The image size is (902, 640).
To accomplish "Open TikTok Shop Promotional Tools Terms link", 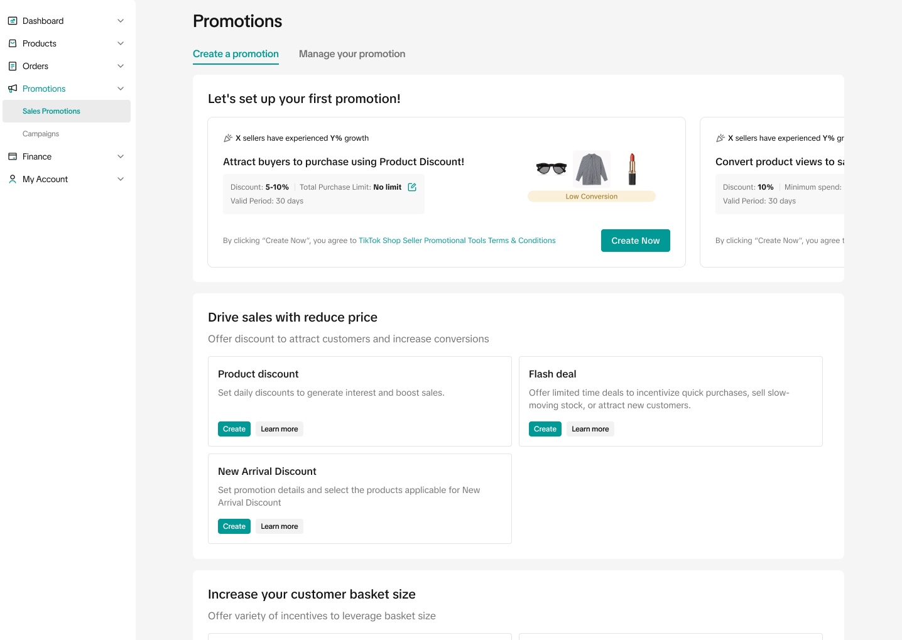I will pos(457,241).
